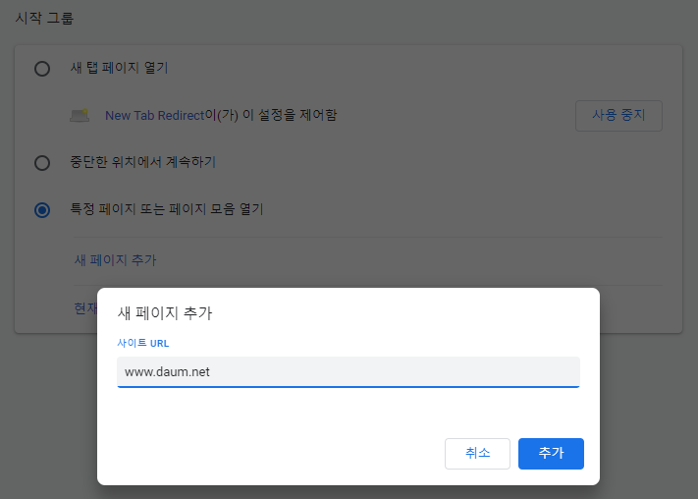The image size is (698, 499).
Task: Click the blue '추가' button
Action: coord(551,454)
